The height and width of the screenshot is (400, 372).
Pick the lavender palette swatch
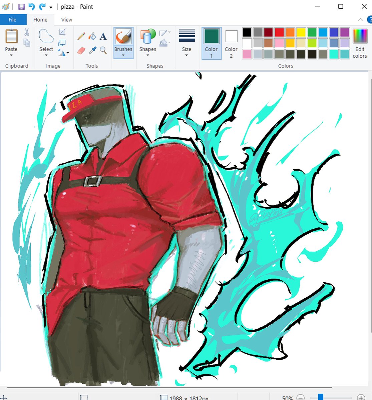tap(344, 43)
